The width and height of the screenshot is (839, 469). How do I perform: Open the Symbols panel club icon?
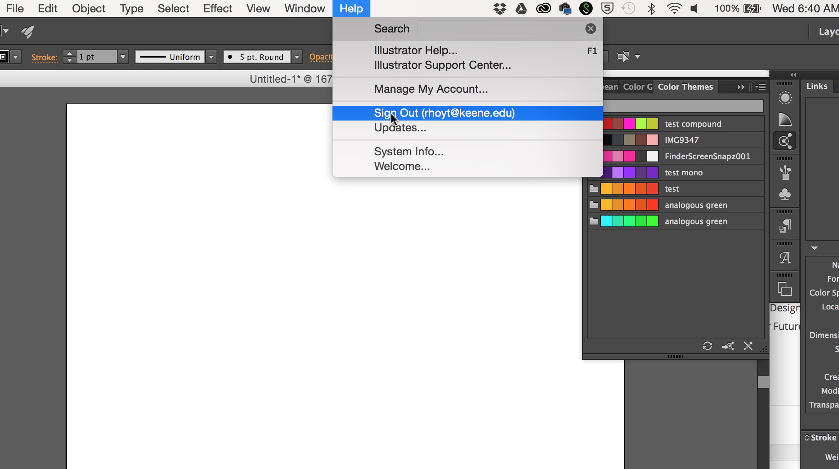point(785,194)
